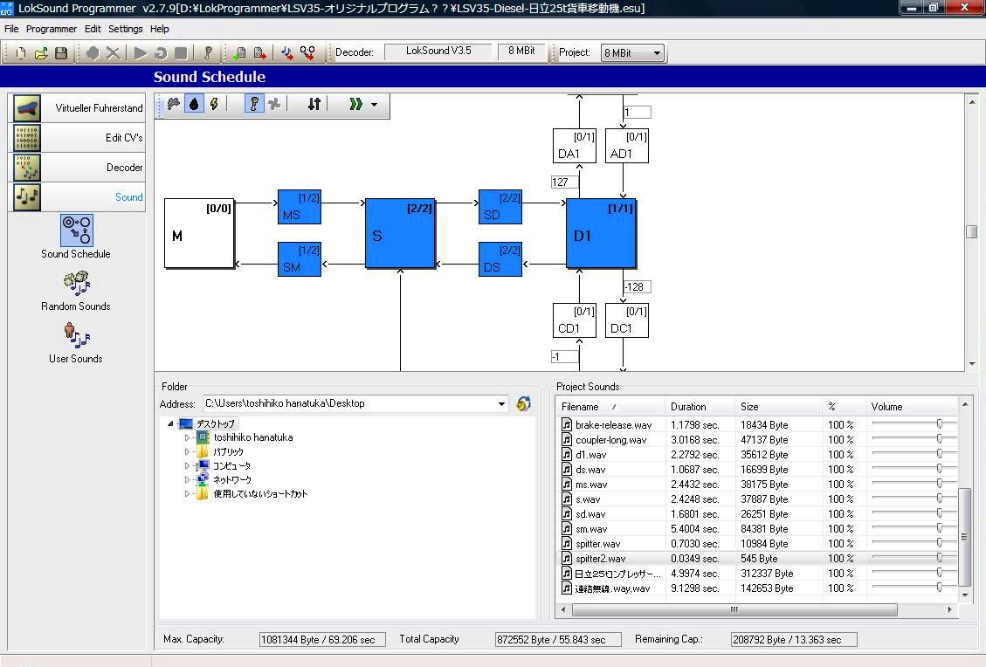Open the Random Sounds dice icon
986x667 pixels.
tap(77, 283)
